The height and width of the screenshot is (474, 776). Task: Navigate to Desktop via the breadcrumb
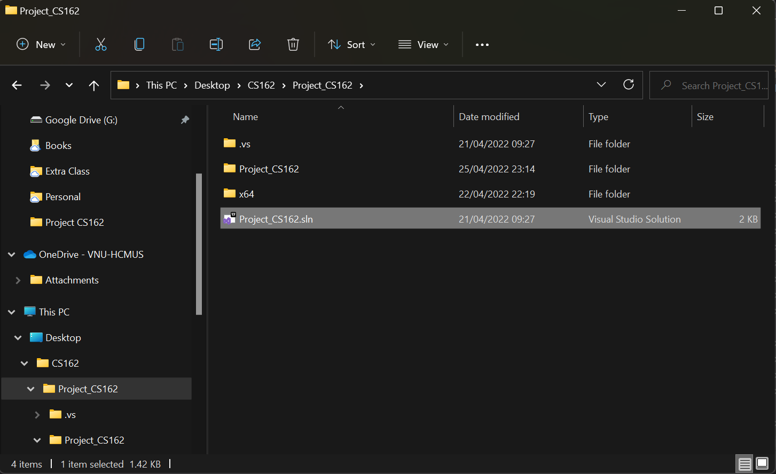[212, 85]
